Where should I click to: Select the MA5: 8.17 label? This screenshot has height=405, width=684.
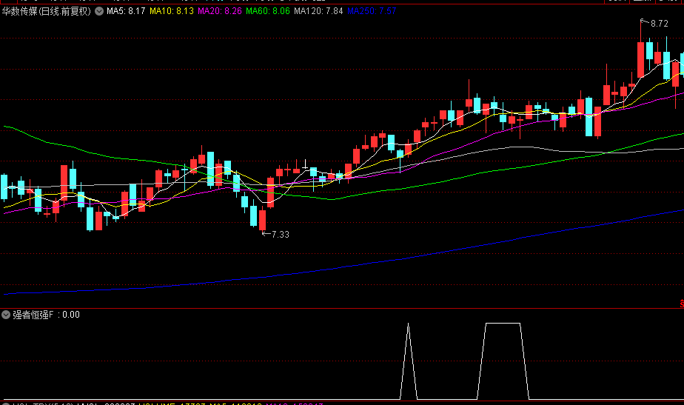coord(126,11)
